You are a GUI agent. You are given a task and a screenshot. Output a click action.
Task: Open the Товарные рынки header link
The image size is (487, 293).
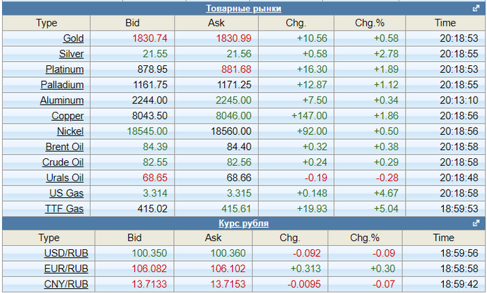tap(243, 8)
